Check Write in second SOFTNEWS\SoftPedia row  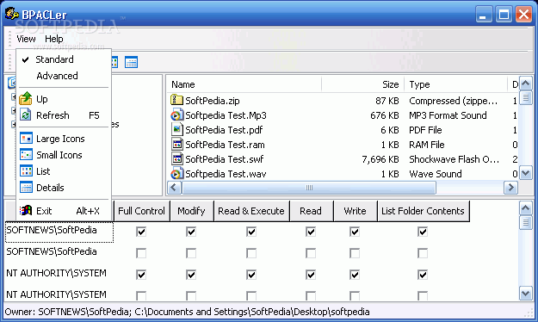(355, 253)
